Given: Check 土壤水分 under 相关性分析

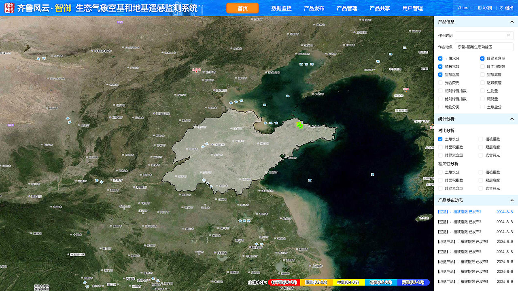Looking at the screenshot, I should 440,172.
